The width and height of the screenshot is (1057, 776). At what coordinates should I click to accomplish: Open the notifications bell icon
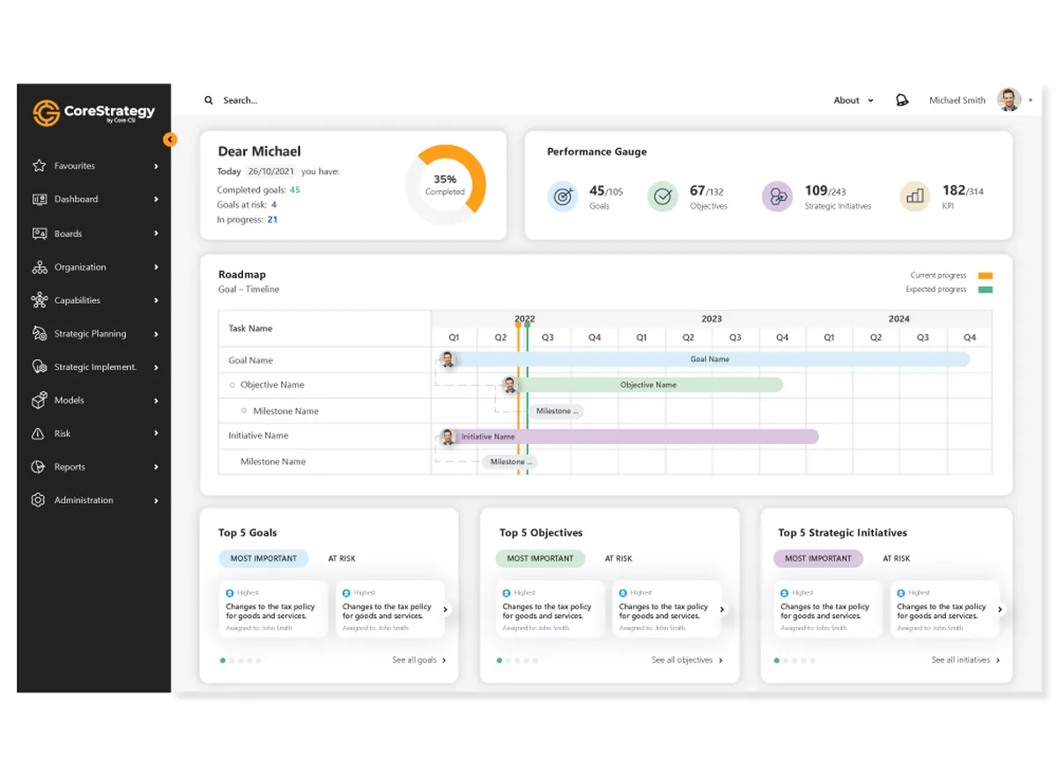pos(902,100)
